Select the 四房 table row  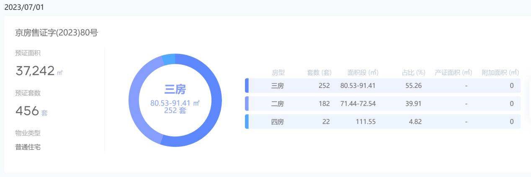click(x=383, y=121)
